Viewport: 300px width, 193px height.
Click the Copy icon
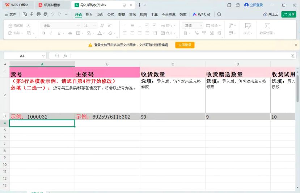[x=29, y=33]
